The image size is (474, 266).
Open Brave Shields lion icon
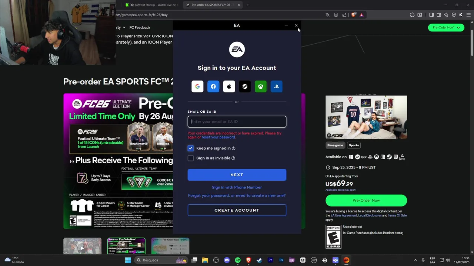(x=353, y=15)
